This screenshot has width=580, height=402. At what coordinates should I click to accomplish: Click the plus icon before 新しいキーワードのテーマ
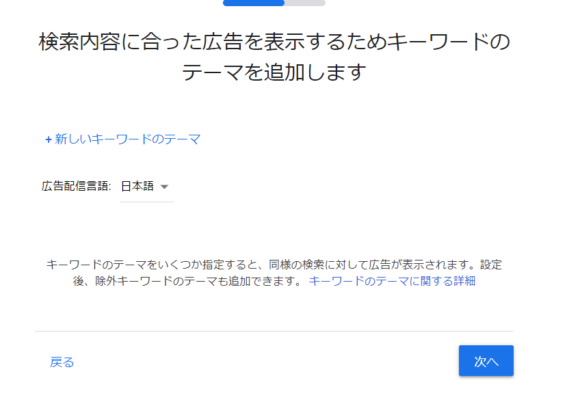pyautogui.click(x=49, y=139)
